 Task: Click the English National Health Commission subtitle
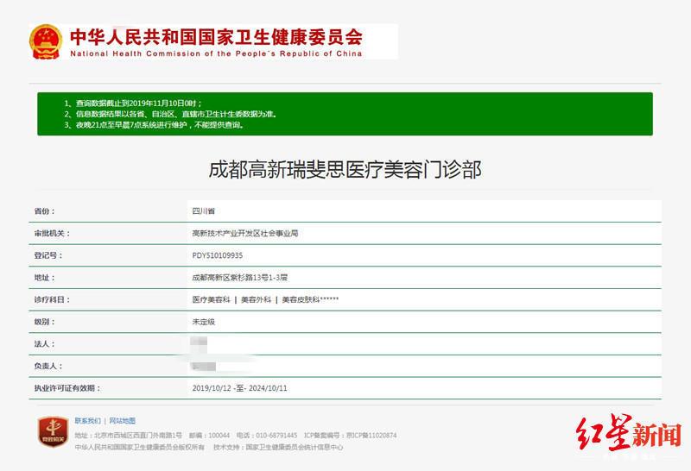(216, 53)
